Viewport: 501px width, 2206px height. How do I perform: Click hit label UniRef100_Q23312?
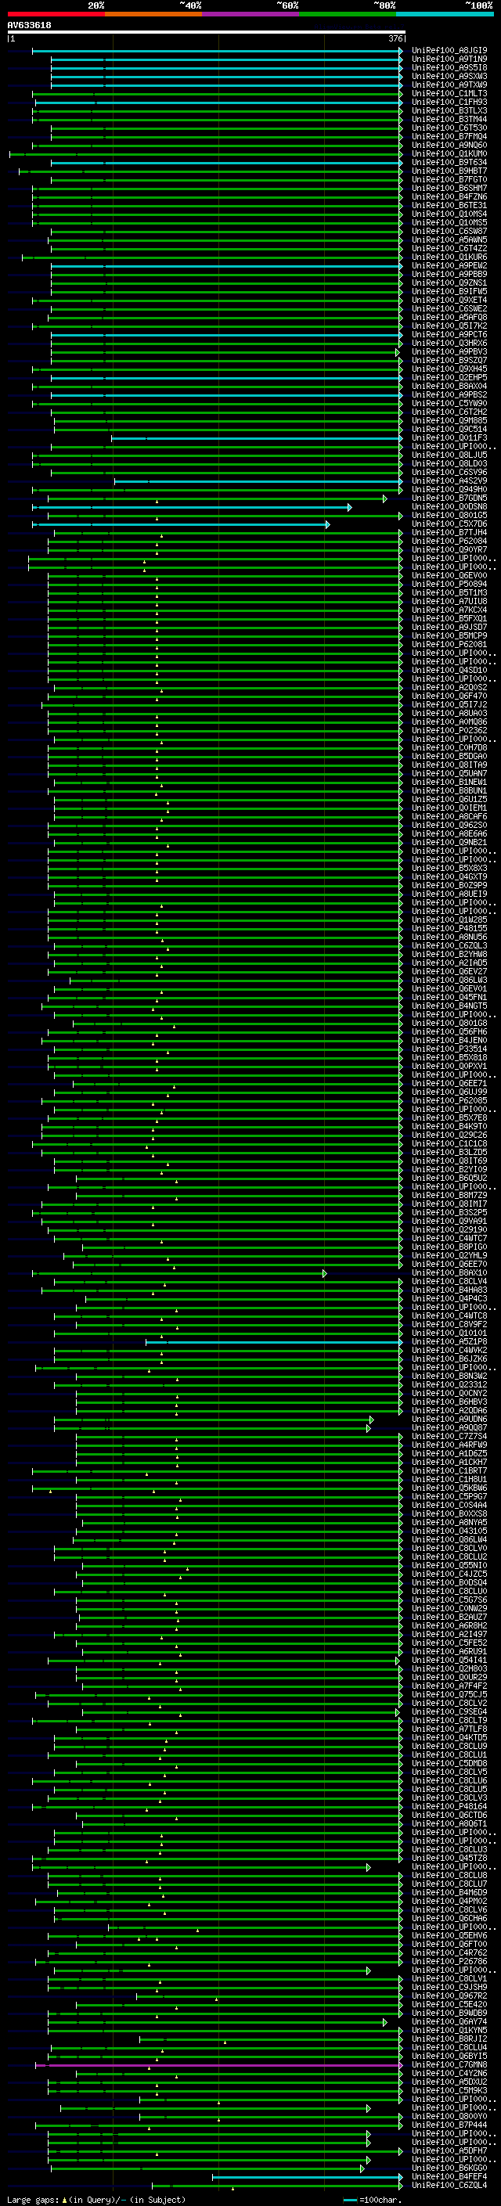pos(449,1384)
